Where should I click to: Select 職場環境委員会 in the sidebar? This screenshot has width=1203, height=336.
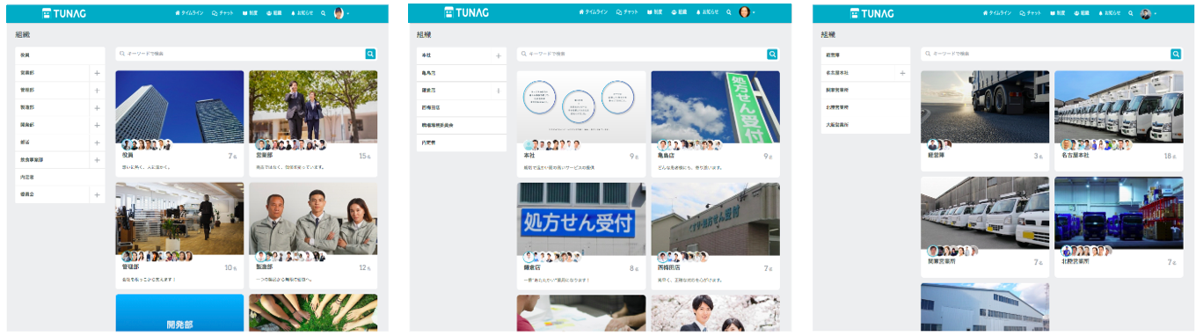click(462, 125)
